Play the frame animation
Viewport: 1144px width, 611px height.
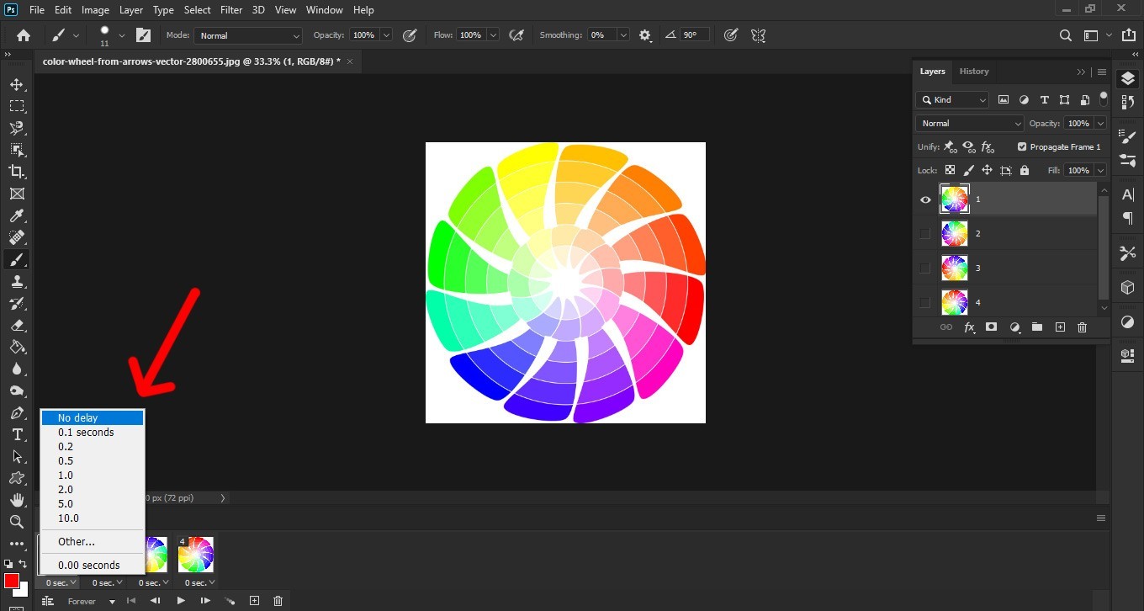coord(180,601)
